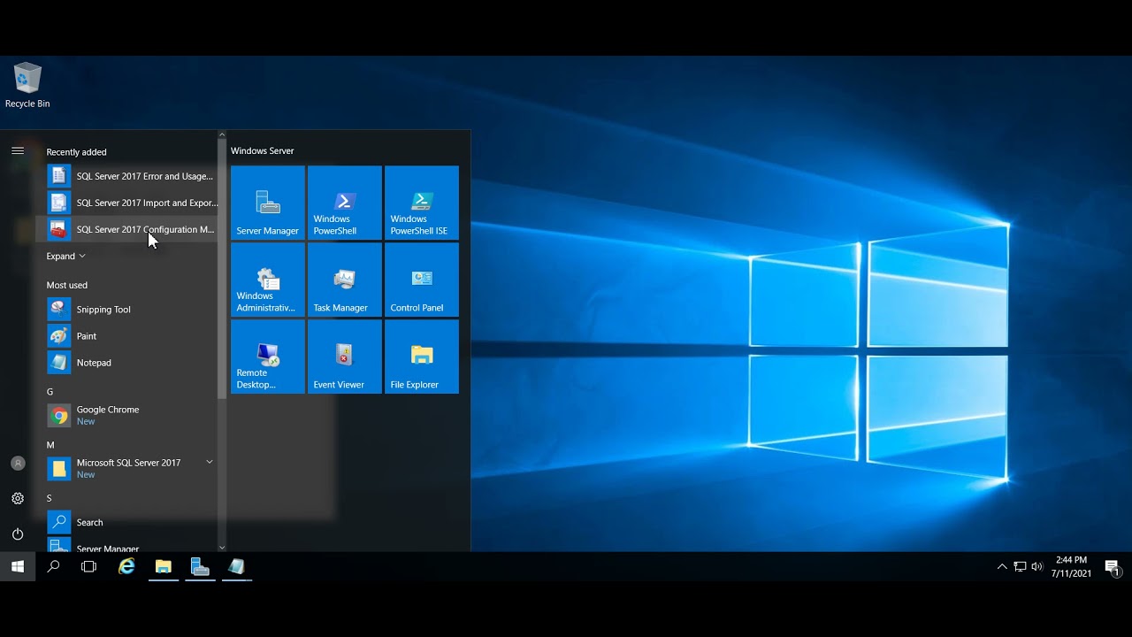Jump to letter M section header
1132x637 pixels.
click(50, 445)
